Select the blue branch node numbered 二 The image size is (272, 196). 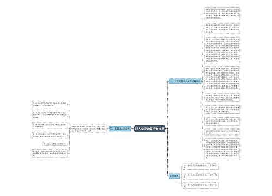pos(120,128)
